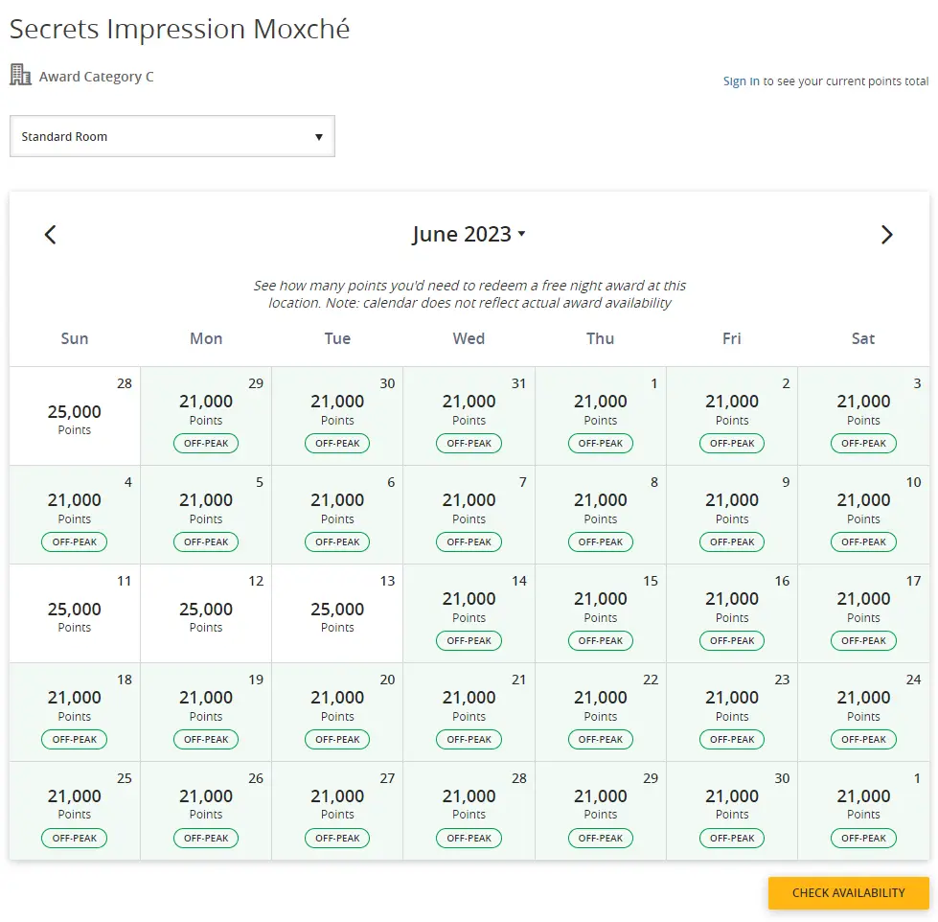Go to the previous month with left arrow
Viewport: 938px width, 922px height.
coord(51,235)
